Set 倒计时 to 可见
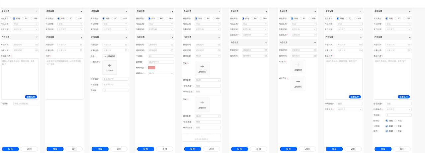 [x=395, y=121]
